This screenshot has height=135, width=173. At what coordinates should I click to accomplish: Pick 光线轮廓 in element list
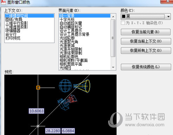67,38
